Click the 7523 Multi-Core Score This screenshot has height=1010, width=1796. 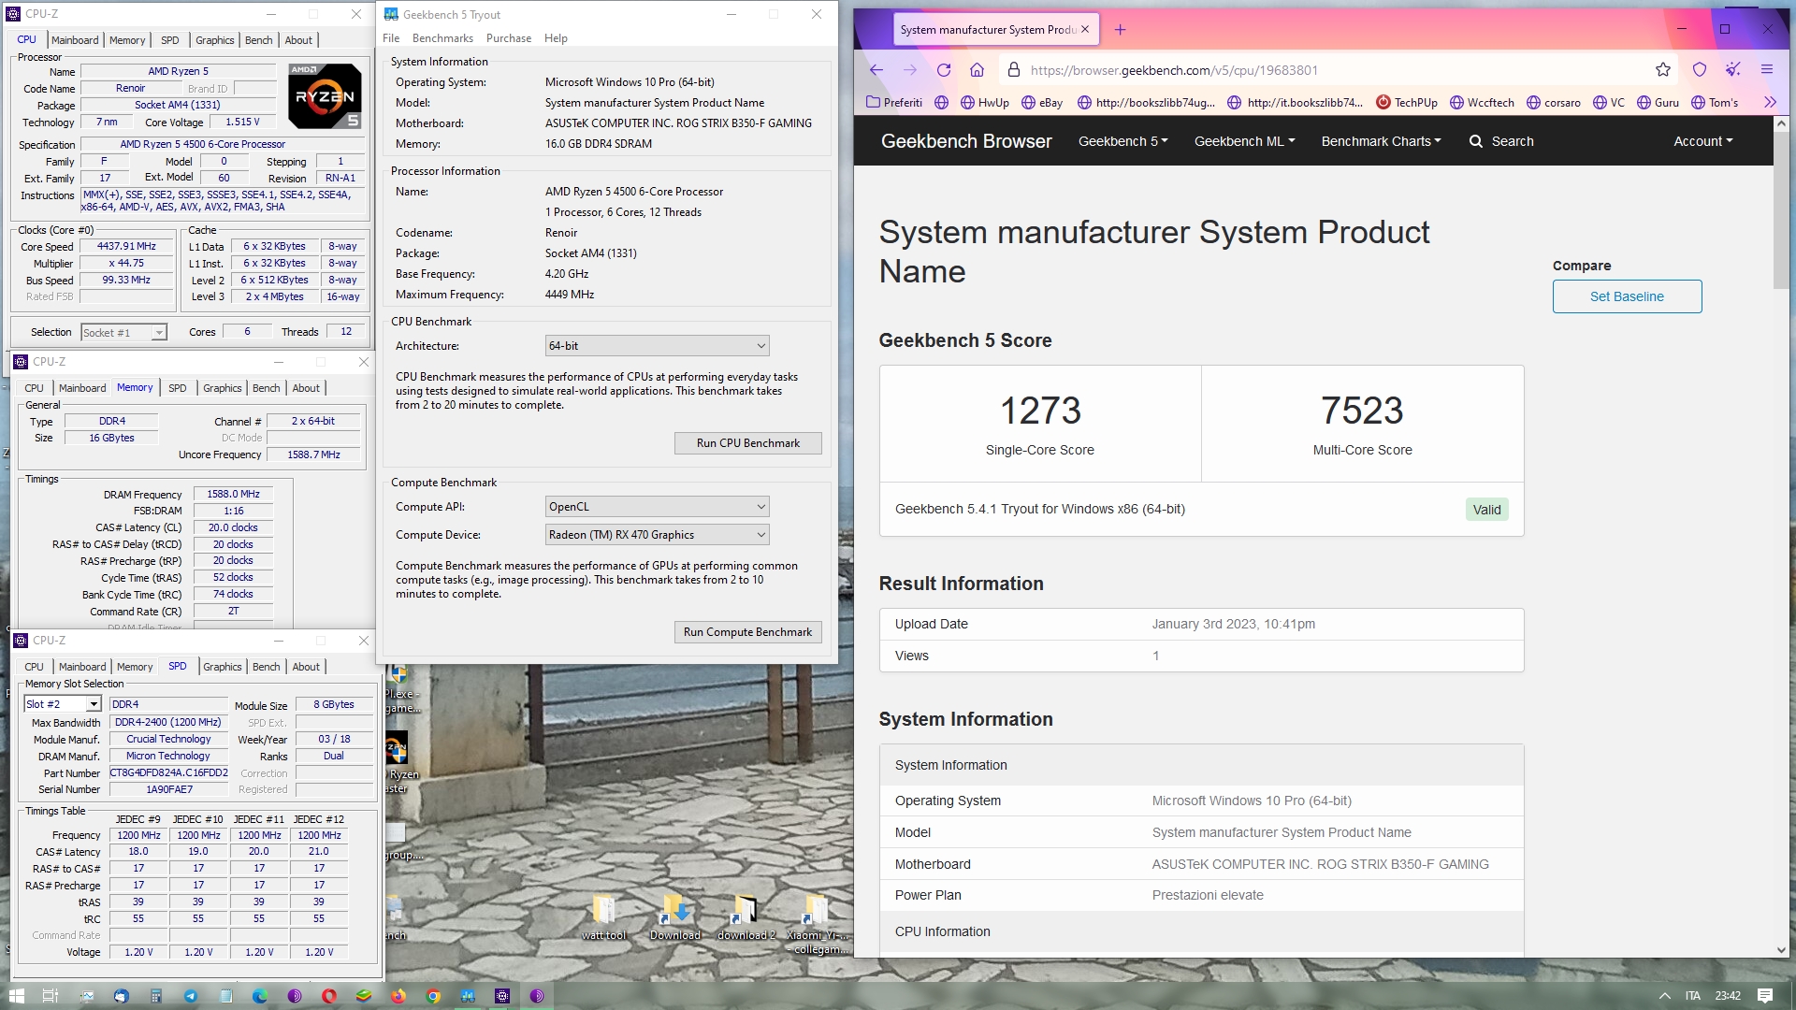click(1362, 411)
